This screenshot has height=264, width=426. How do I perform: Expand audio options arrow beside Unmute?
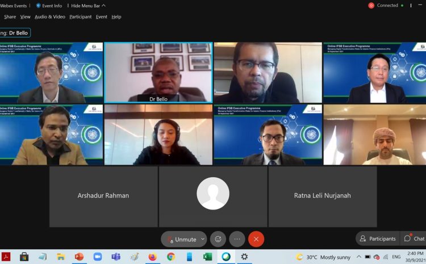[x=203, y=239]
